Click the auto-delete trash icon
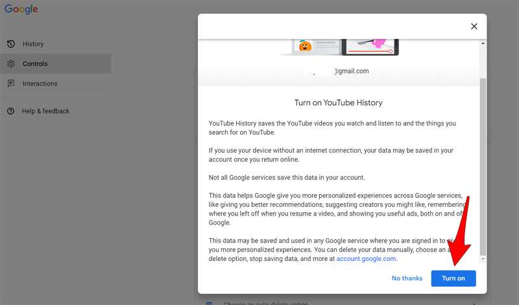 click(209, 302)
